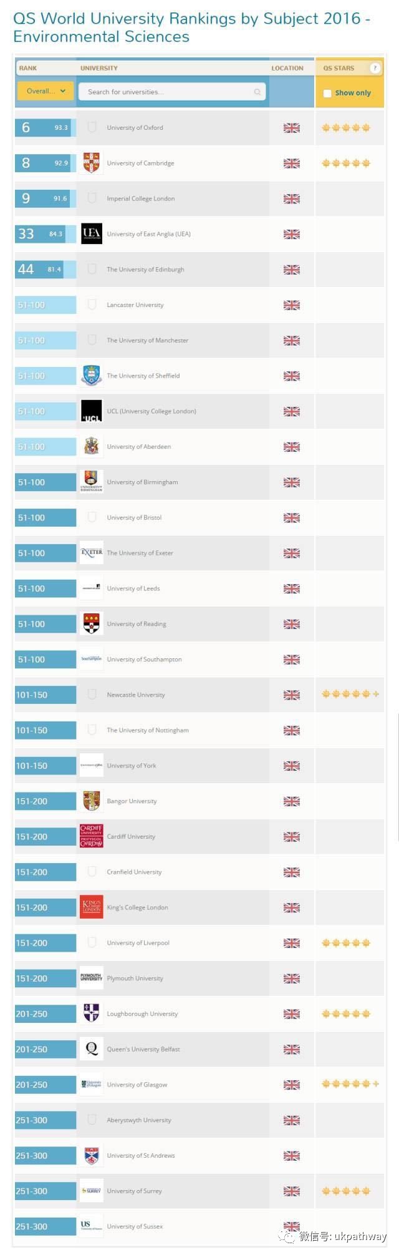Click the QS Stars help question mark icon

(x=375, y=68)
